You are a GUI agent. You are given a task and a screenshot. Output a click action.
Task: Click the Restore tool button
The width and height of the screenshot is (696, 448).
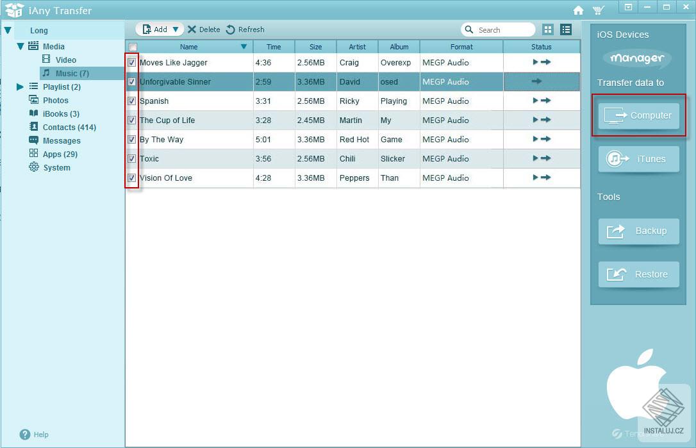[x=638, y=274]
